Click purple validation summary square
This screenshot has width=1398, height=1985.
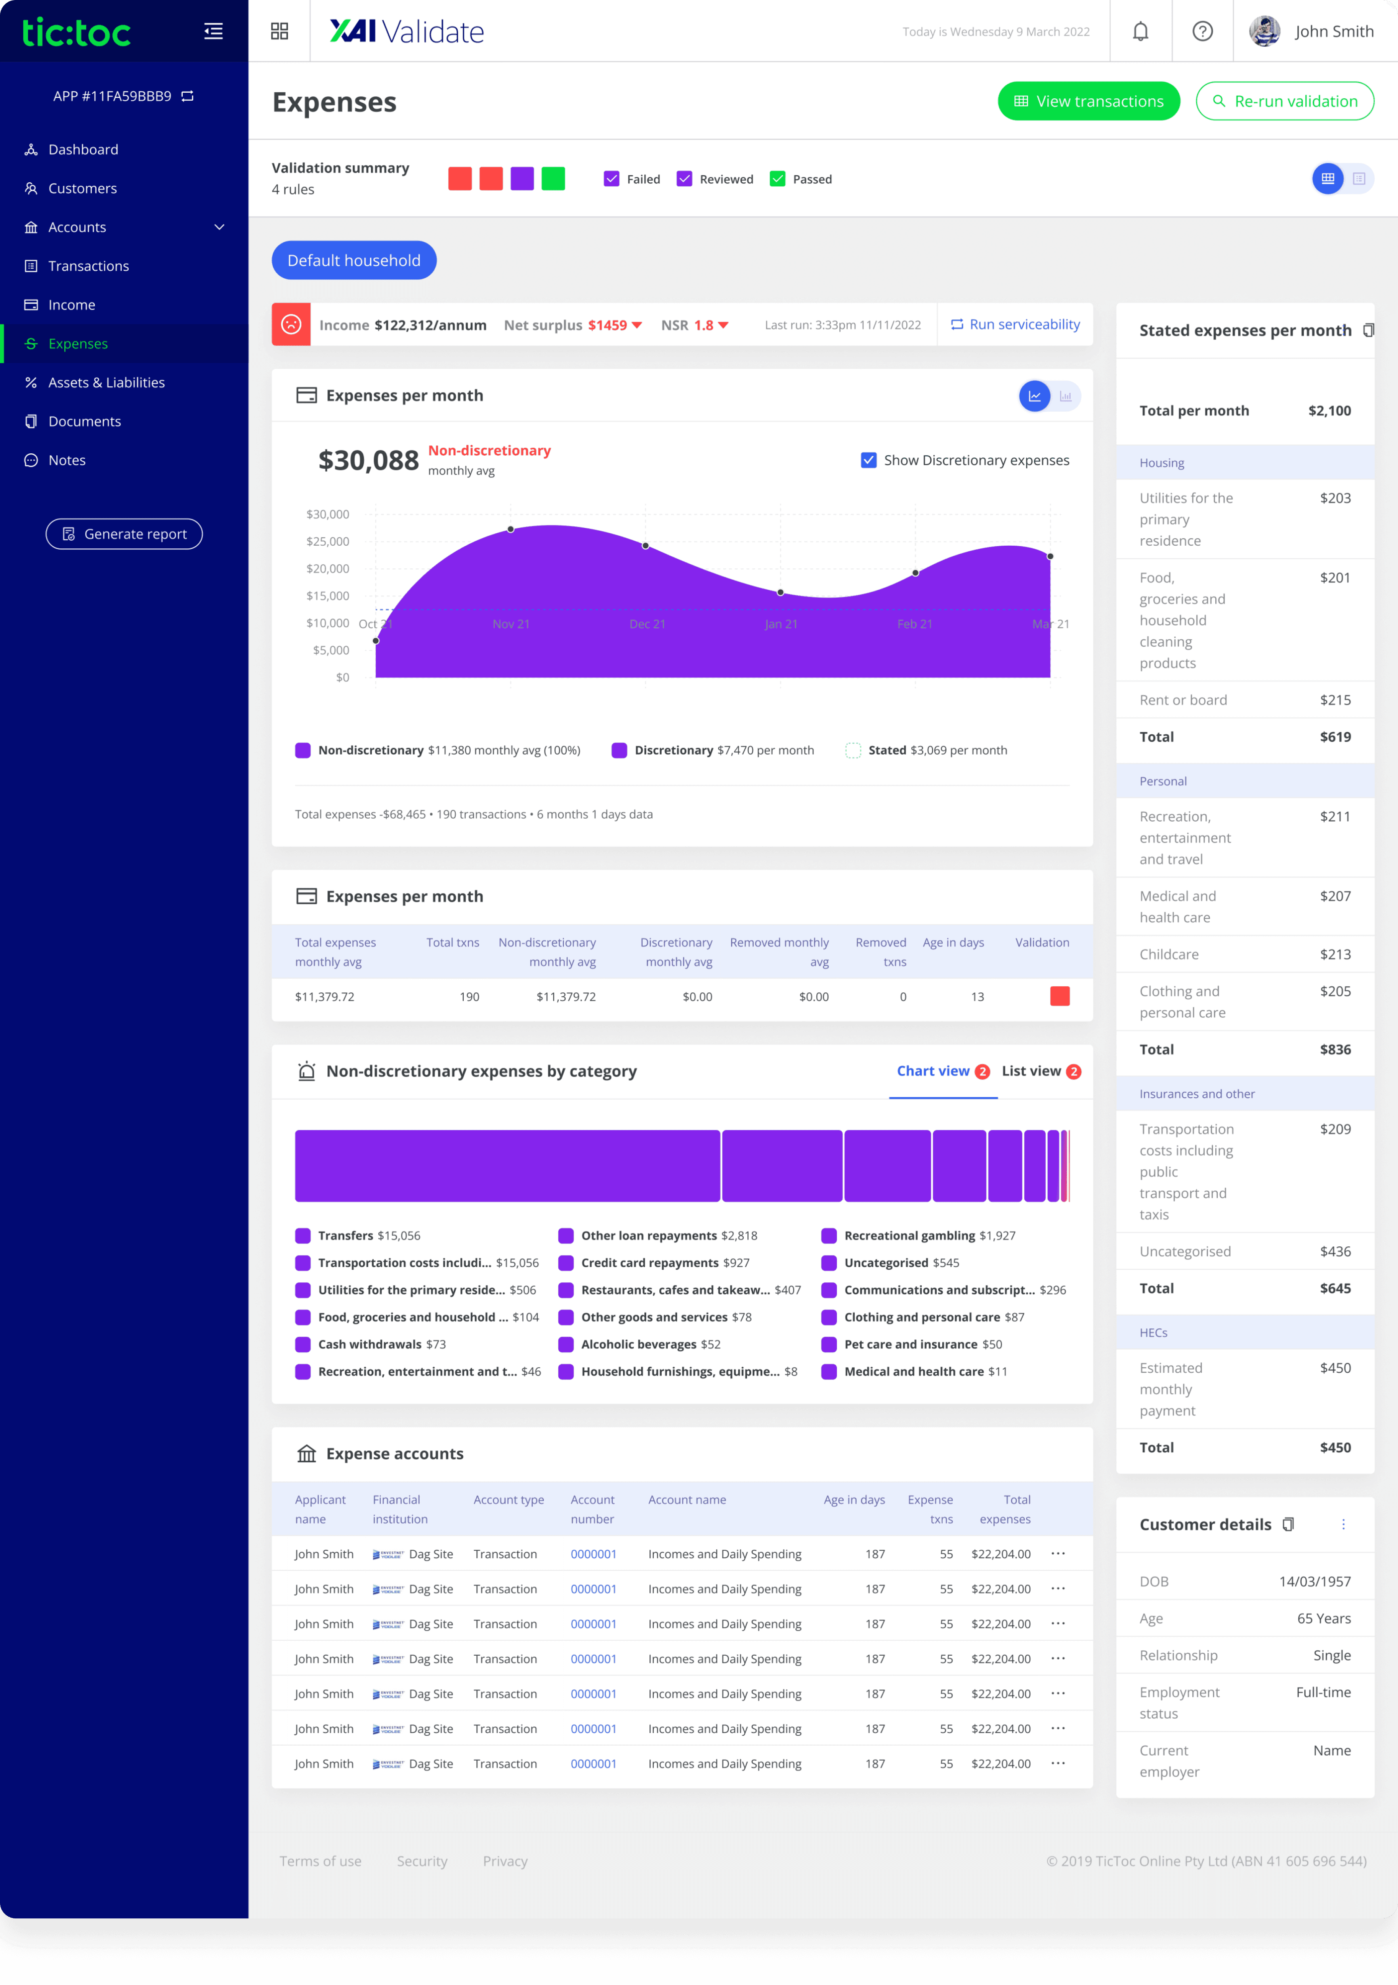(522, 179)
